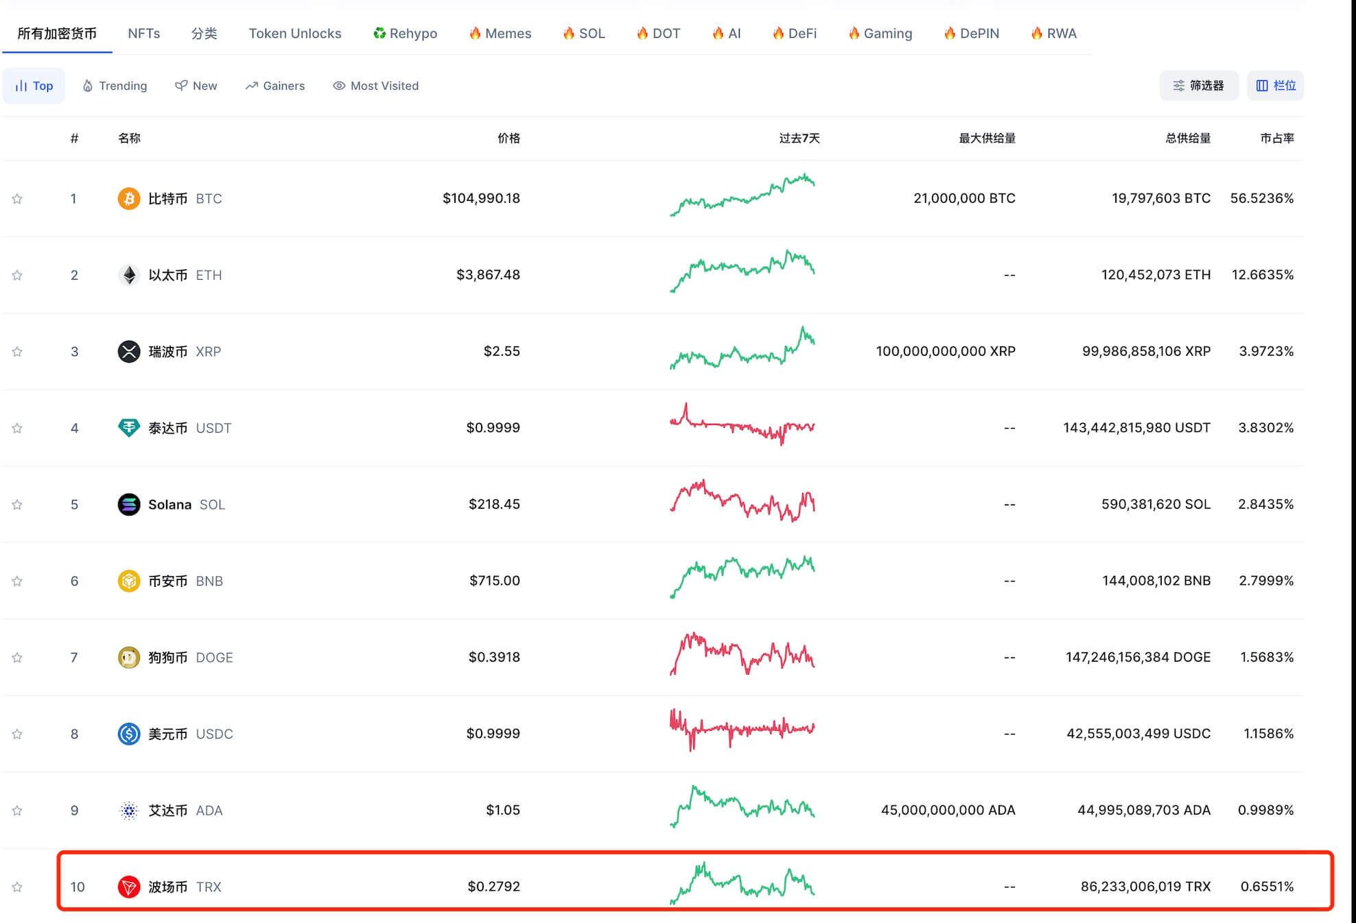The image size is (1356, 923).
Task: Sort by the 最大供给量 column header
Action: pos(987,138)
